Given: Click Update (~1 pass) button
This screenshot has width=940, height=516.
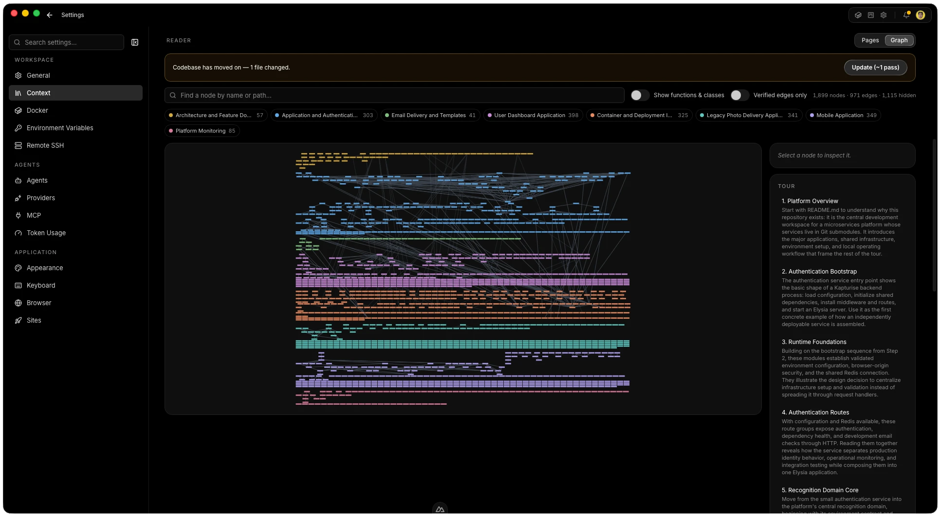Looking at the screenshot, I should pos(875,68).
